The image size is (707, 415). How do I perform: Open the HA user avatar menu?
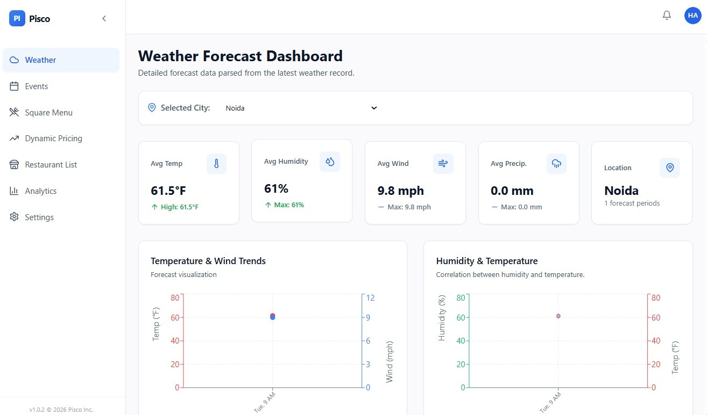point(692,16)
